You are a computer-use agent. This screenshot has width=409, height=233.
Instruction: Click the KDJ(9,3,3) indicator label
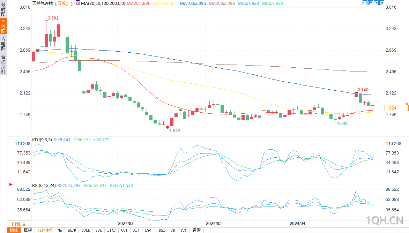pyautogui.click(x=42, y=140)
